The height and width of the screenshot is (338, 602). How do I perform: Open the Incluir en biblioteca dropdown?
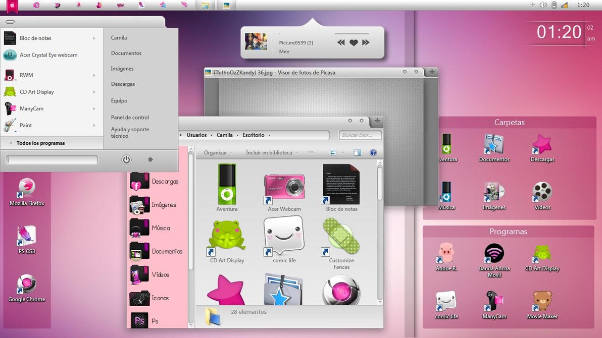coord(272,153)
